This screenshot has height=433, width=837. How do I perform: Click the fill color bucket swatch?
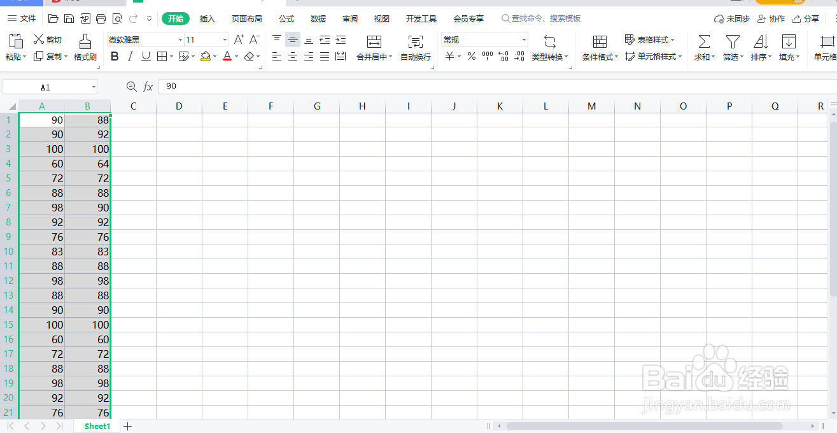(205, 57)
